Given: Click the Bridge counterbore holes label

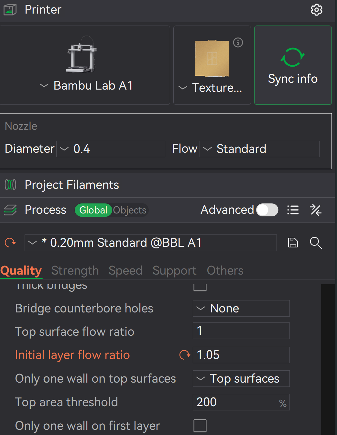Looking at the screenshot, I should click(x=84, y=309).
